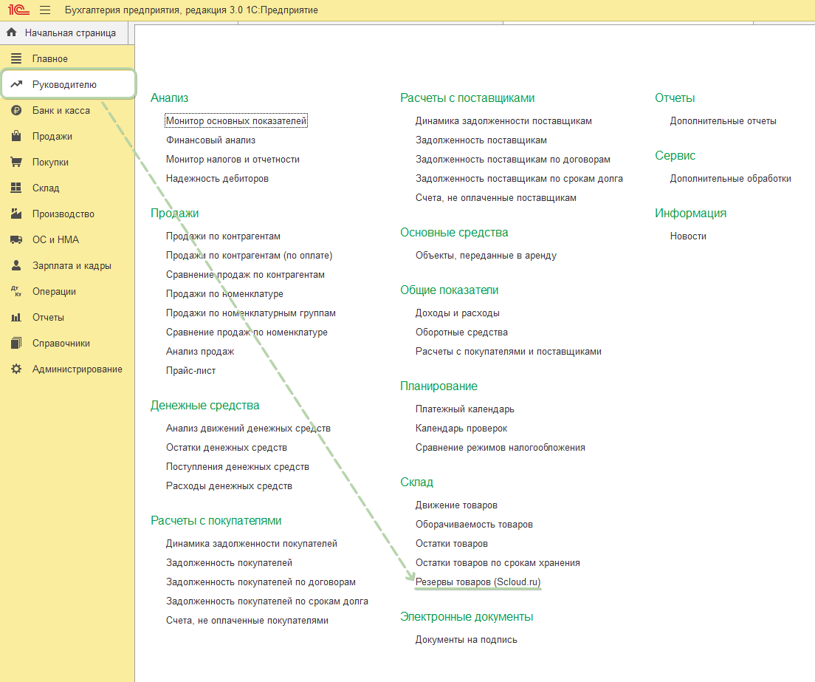
Task: Click the Производство factory icon
Action: 17,214
